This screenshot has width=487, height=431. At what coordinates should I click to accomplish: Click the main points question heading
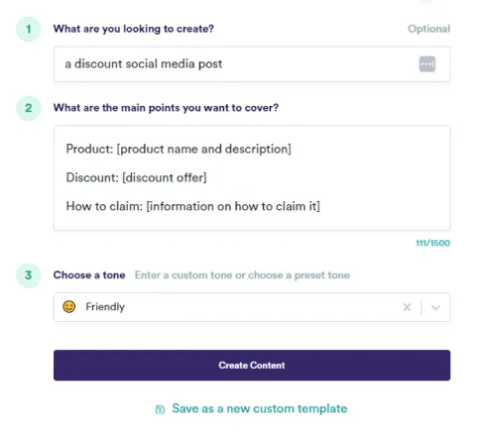(x=166, y=108)
